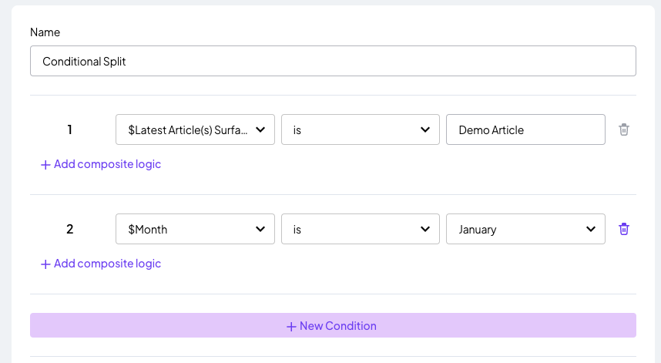Click chevron of condition 1 'is' operator
Image resolution: width=661 pixels, height=363 pixels.
[425, 129]
